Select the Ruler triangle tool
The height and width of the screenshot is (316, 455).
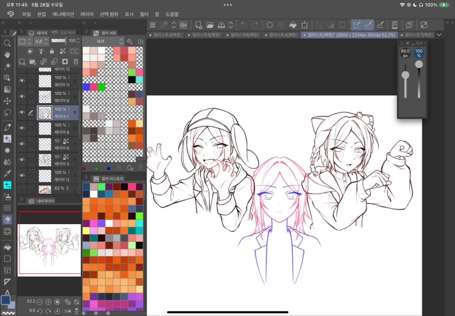click(7, 282)
